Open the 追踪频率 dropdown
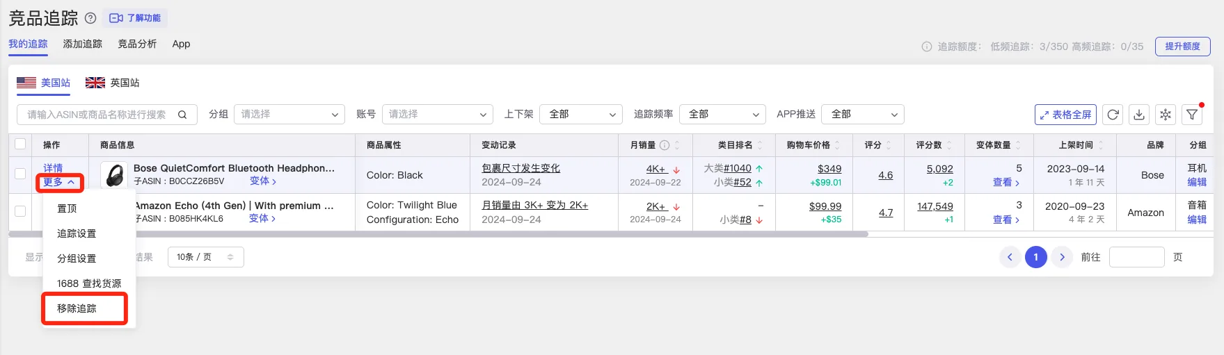The image size is (1224, 355). click(x=722, y=115)
